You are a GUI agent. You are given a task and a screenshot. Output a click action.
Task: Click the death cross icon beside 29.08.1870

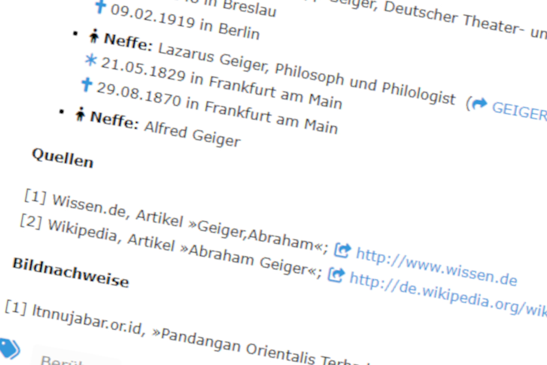(86, 84)
